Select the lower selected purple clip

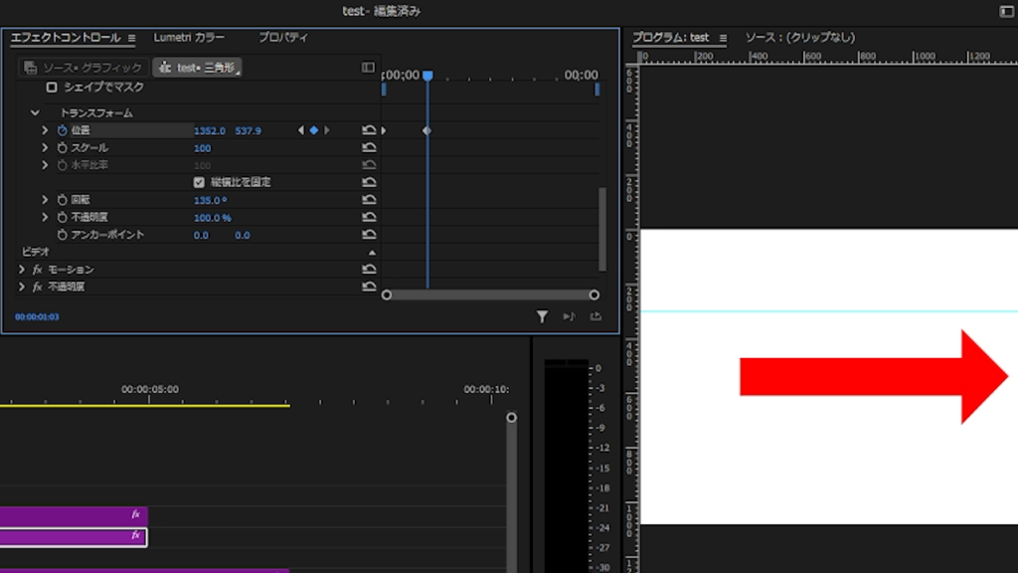coord(74,537)
